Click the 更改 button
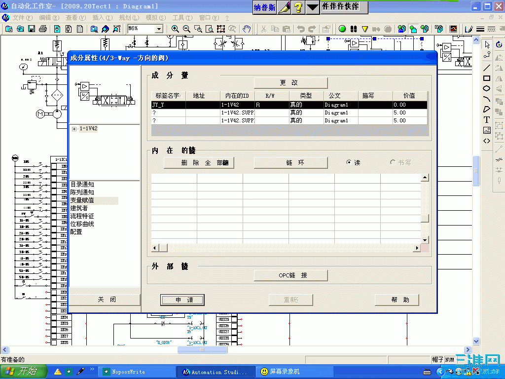This screenshot has width=505, height=379. point(291,83)
